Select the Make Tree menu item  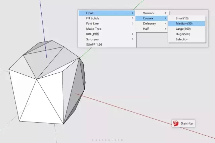94,29
